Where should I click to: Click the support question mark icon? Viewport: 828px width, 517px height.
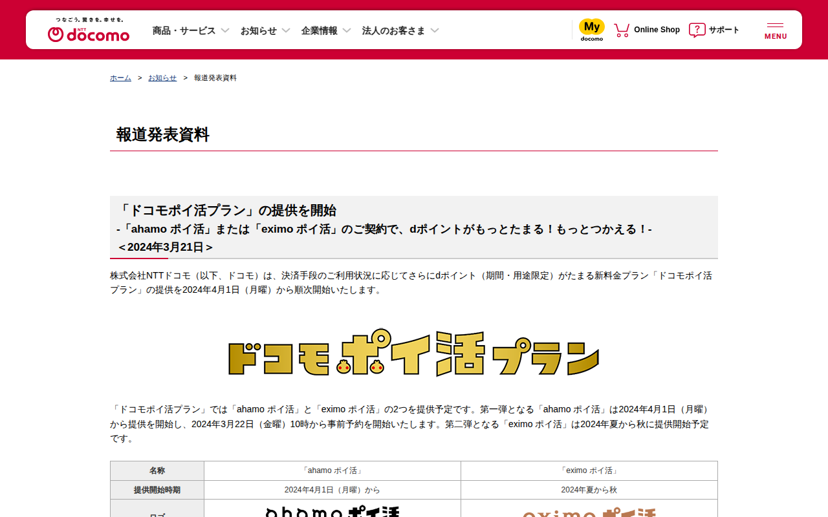(x=697, y=30)
